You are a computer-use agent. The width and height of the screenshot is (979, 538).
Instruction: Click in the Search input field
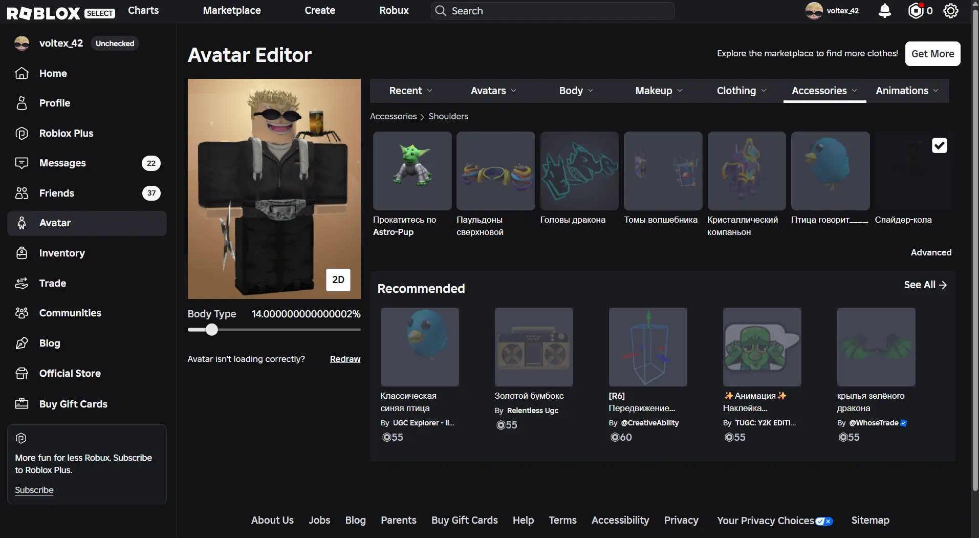coord(553,11)
